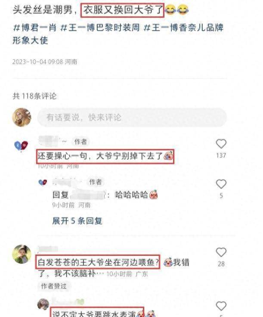Open the small heart avatar on reply
This screenshot has width=263, height=317.
click(43, 182)
